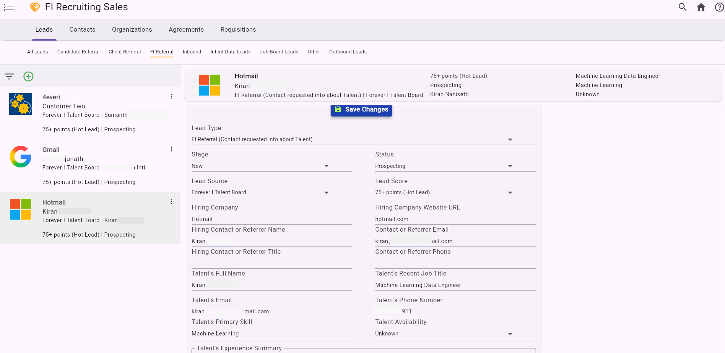Screen dimensions: 725x353
Task: Open the search magnifier icon
Action: [x=683, y=7]
